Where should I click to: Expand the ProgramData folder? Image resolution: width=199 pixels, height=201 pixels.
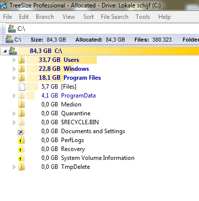tap(14, 96)
